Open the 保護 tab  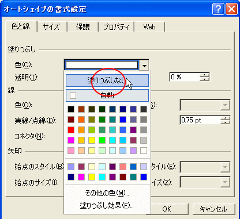82,27
